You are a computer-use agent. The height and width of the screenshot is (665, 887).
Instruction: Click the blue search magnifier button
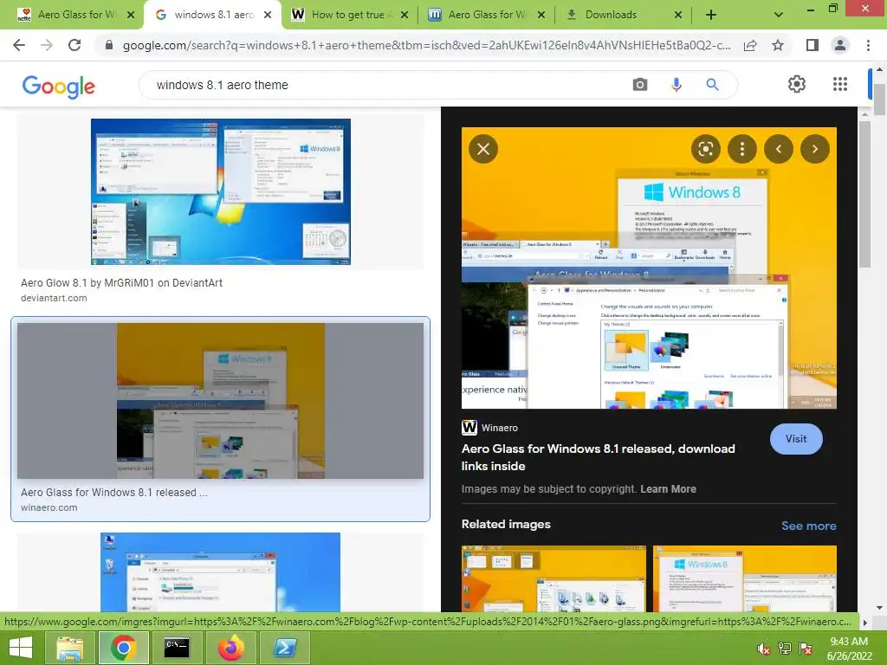coord(712,85)
